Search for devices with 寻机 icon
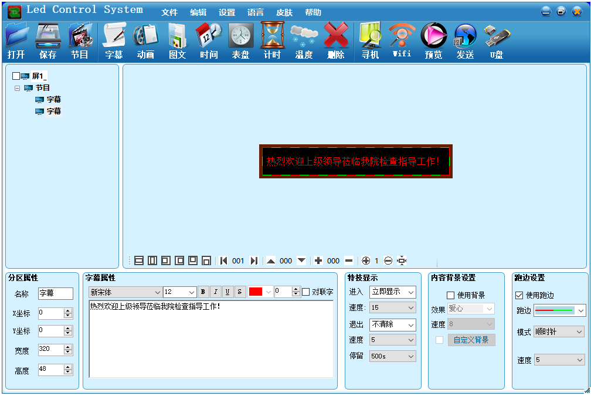 370,40
